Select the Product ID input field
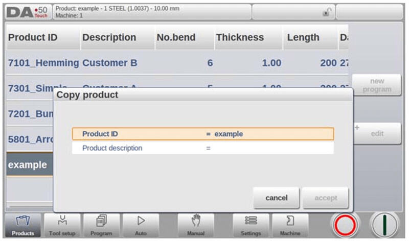409x241 pixels. pyautogui.click(x=202, y=134)
